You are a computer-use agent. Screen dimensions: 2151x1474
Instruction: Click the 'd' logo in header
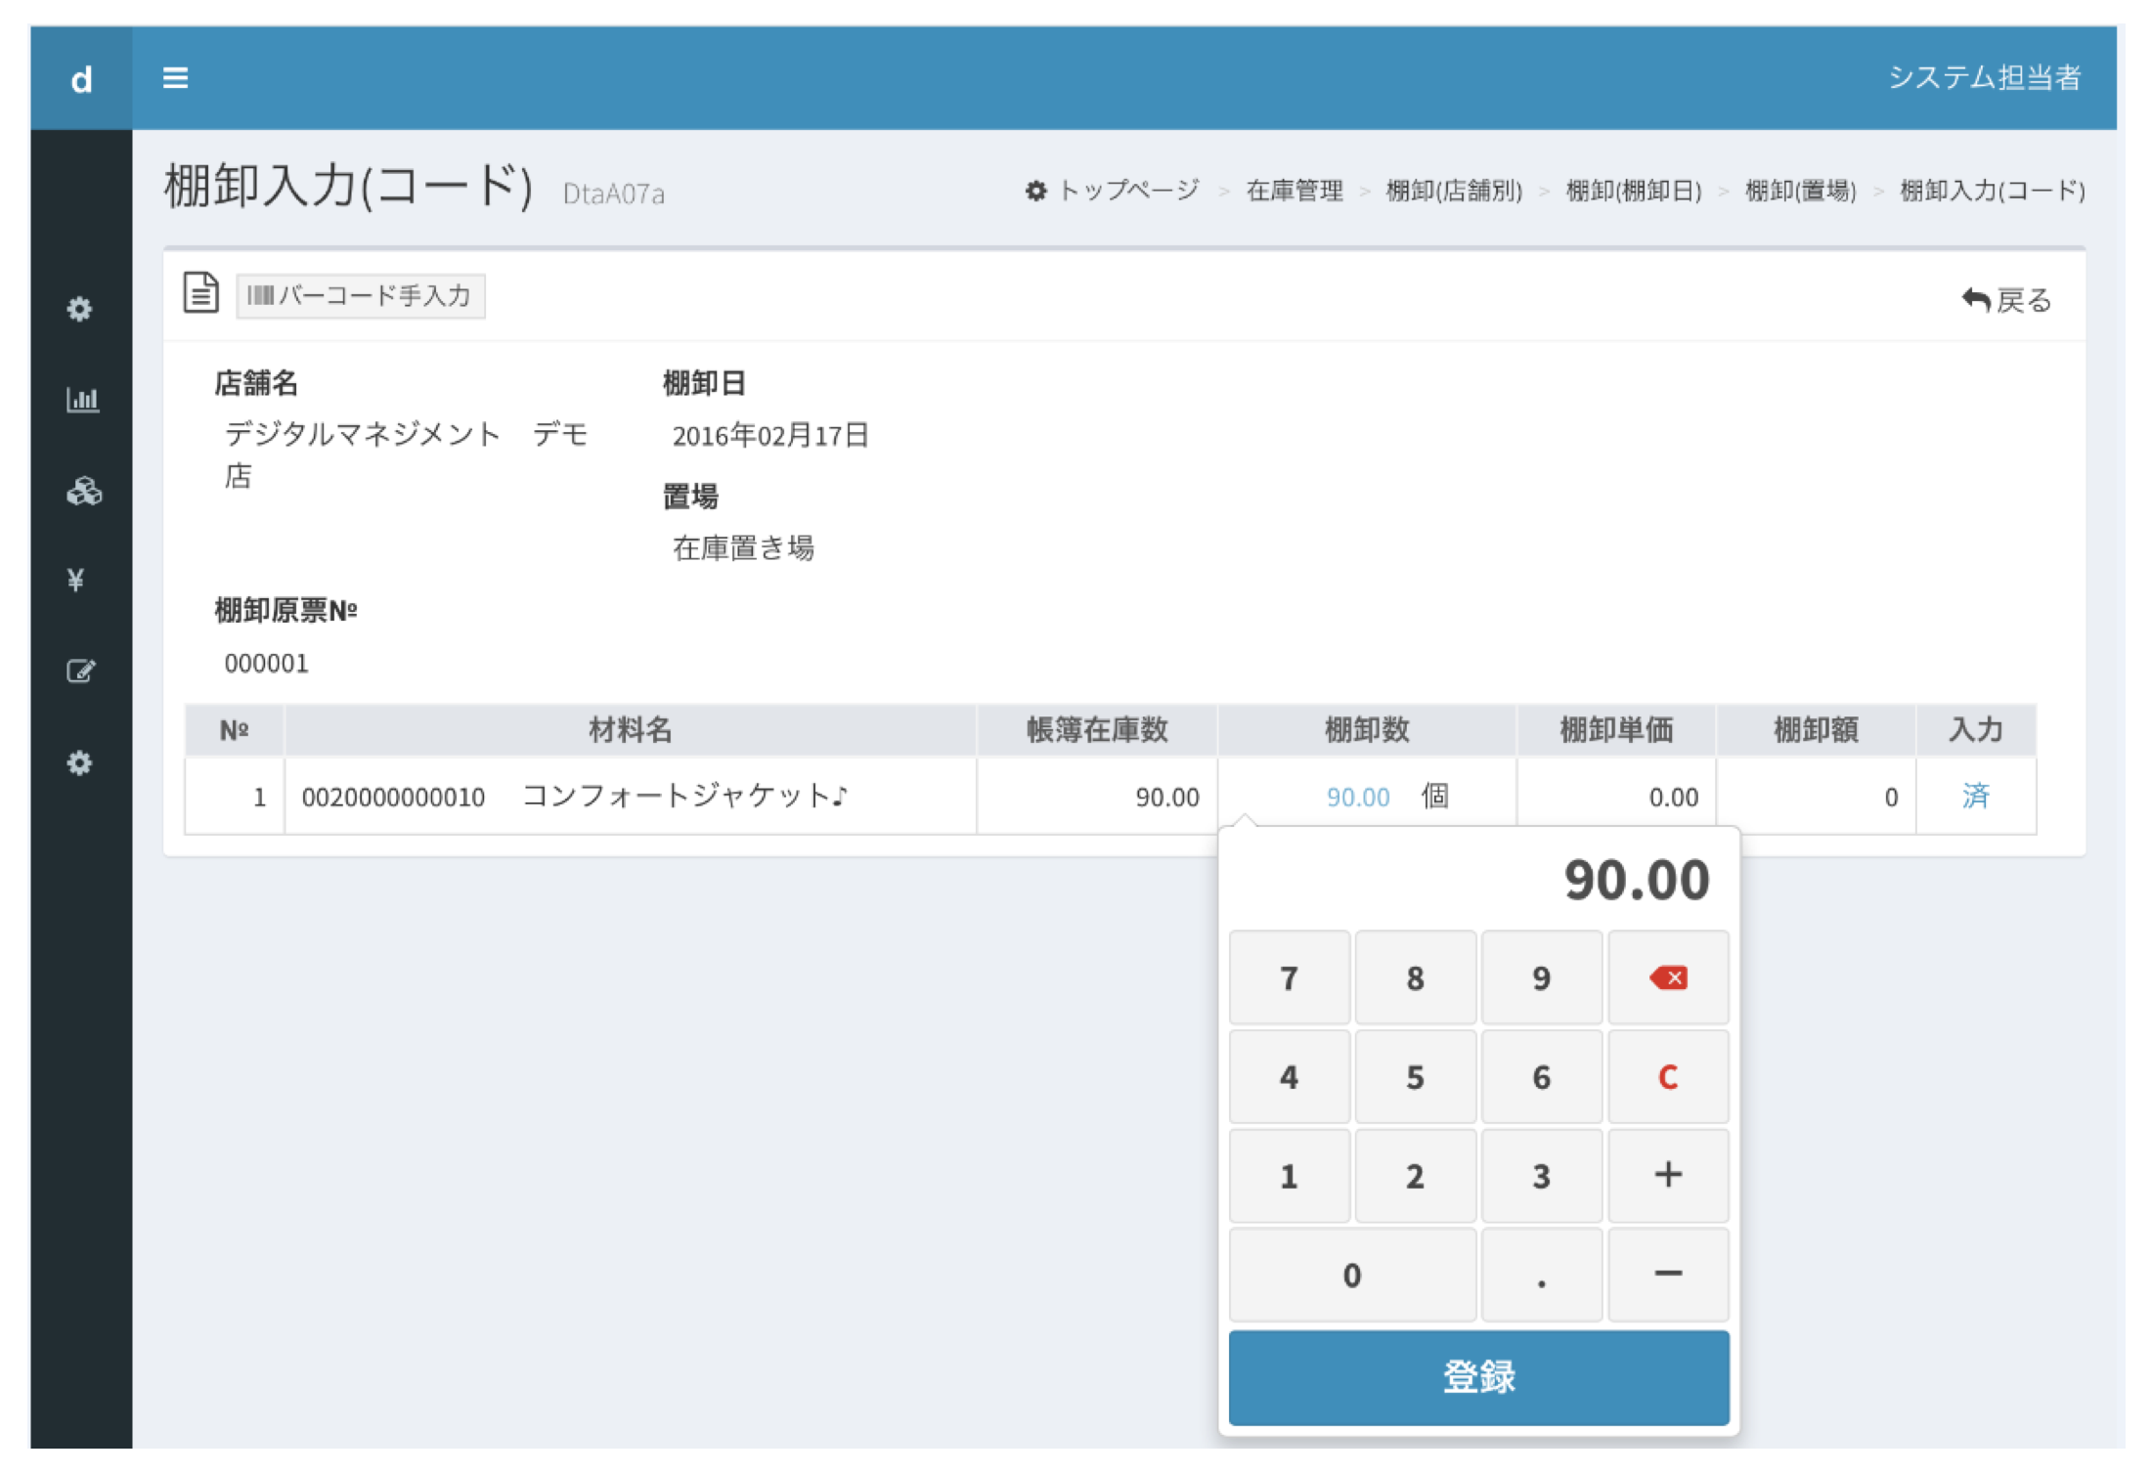click(x=82, y=78)
